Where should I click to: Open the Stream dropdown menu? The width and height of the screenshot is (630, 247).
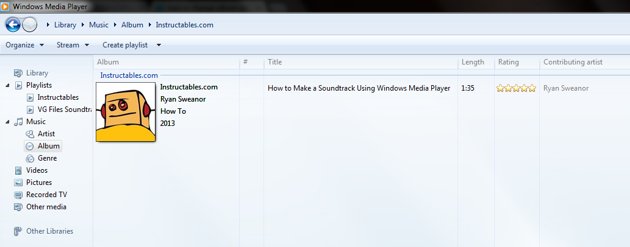click(x=73, y=45)
